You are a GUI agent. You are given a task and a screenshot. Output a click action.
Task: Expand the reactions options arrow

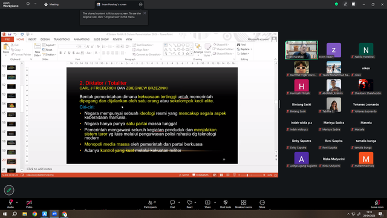tap(195, 202)
